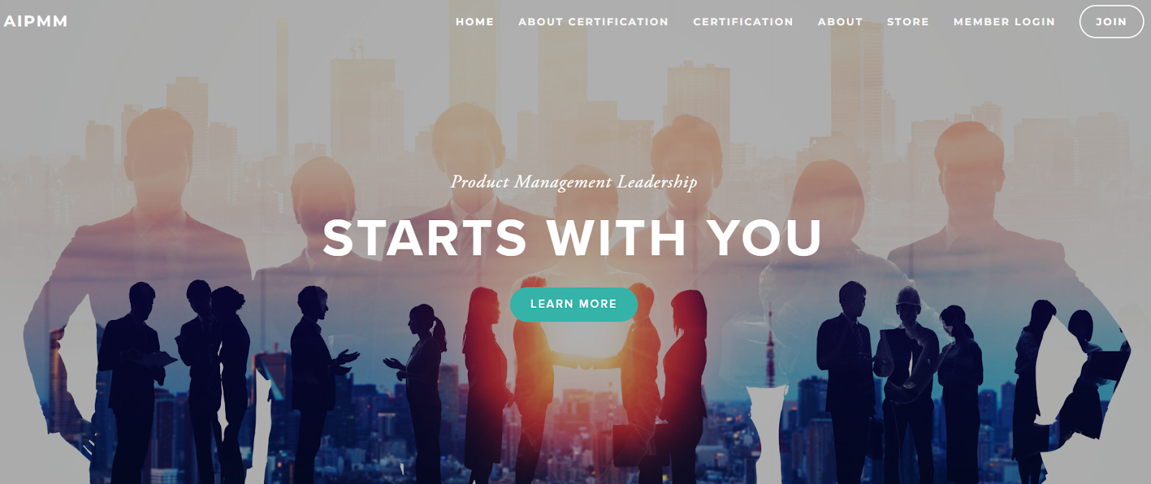1151x484 pixels.
Task: Visit the STORE link
Action: pos(908,22)
